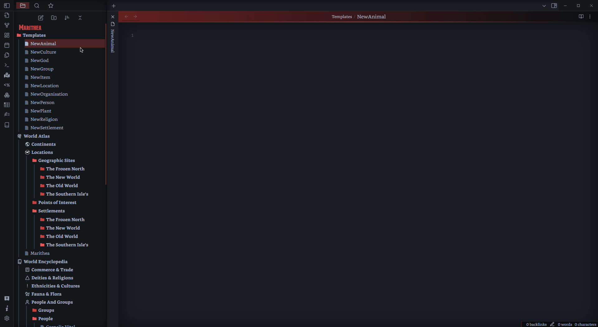
Task: Click the new note pencil icon
Action: [41, 18]
